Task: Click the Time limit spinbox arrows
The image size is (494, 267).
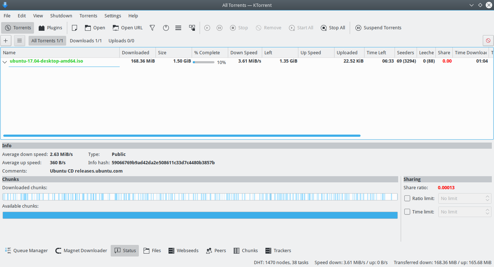Action: 487,212
